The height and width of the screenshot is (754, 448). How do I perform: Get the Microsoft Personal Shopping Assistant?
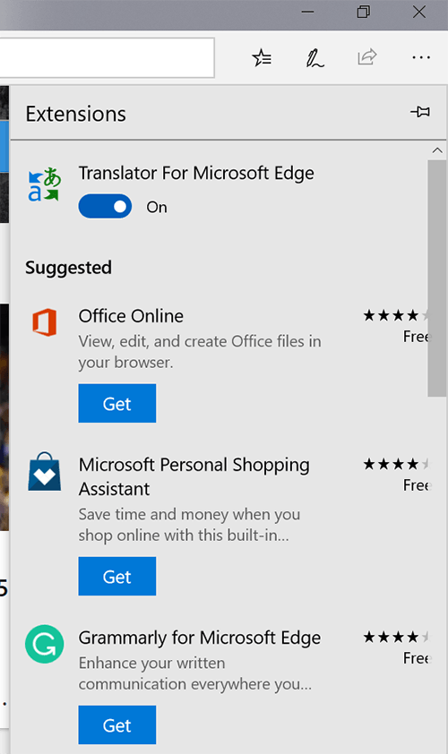(117, 576)
